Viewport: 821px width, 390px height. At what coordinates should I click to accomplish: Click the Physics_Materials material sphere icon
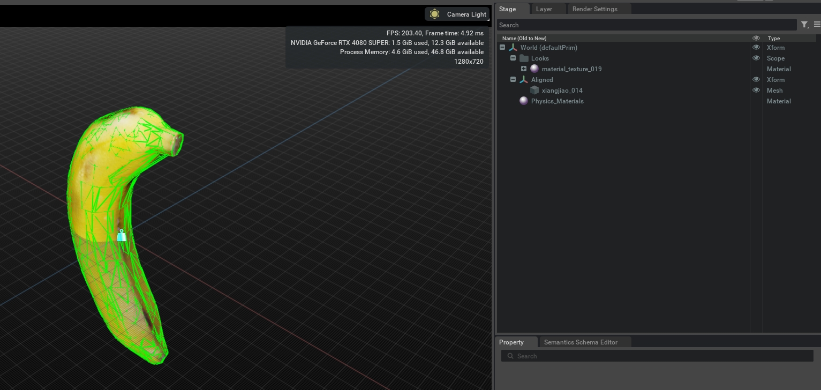[x=523, y=101]
